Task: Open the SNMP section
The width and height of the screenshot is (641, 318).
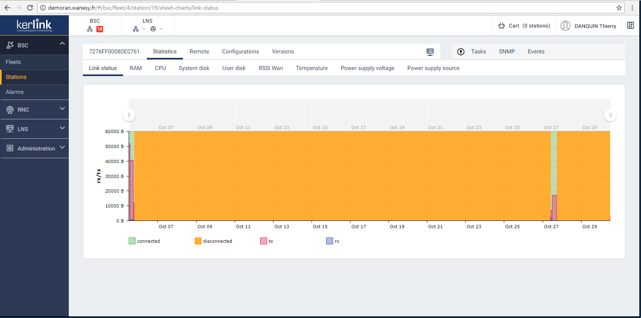Action: 507,52
